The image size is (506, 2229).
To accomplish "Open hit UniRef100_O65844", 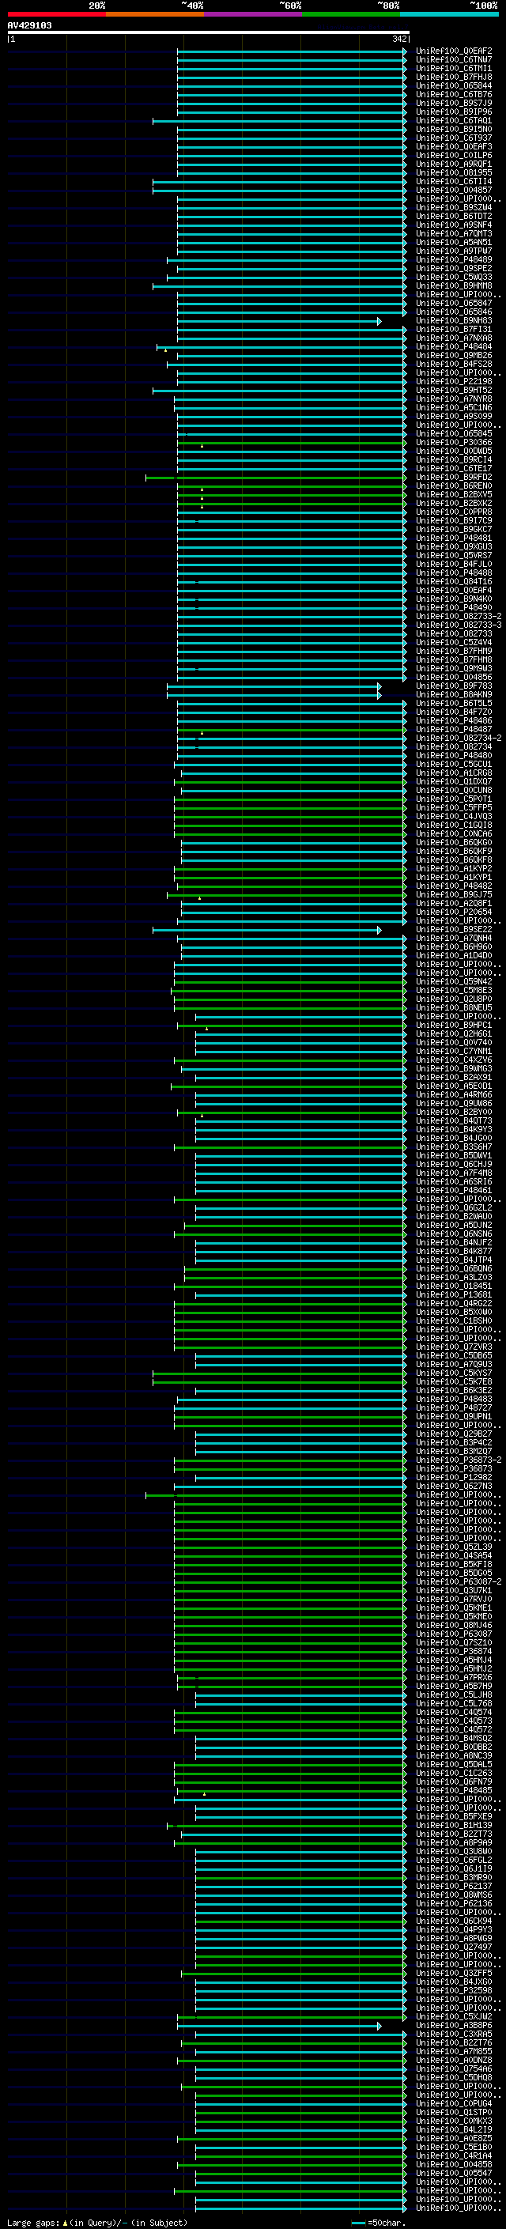I will 454,85.
